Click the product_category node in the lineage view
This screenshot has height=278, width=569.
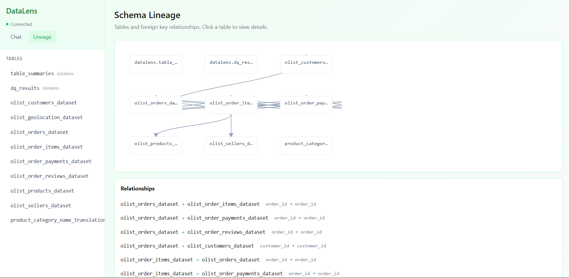click(x=306, y=145)
